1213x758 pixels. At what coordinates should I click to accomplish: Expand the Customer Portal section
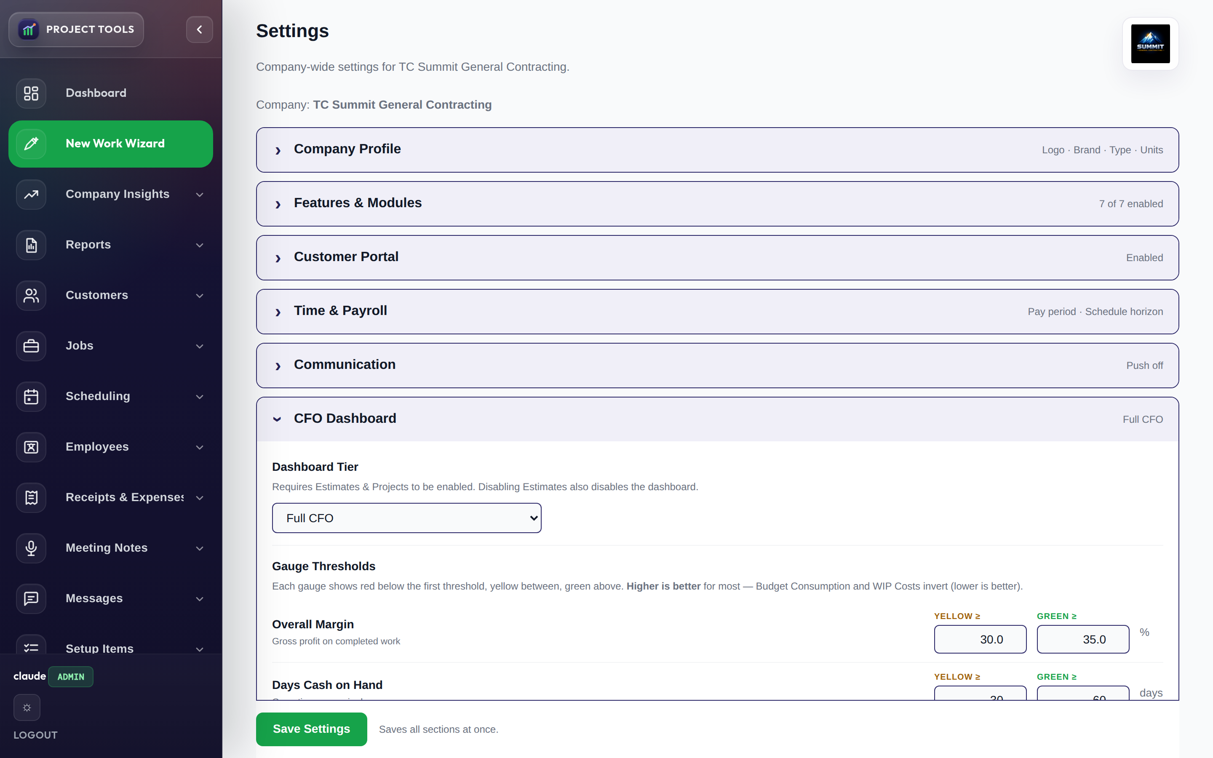[x=717, y=258]
